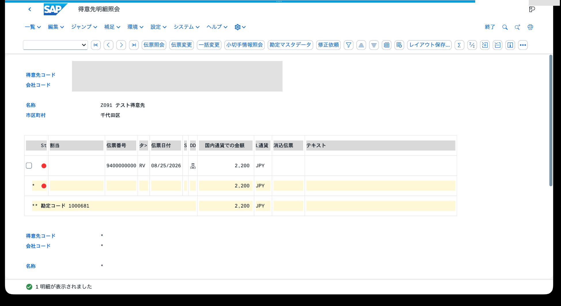Click the expand-with-plus toolbar icon
This screenshot has height=306, width=561.
pos(485,45)
